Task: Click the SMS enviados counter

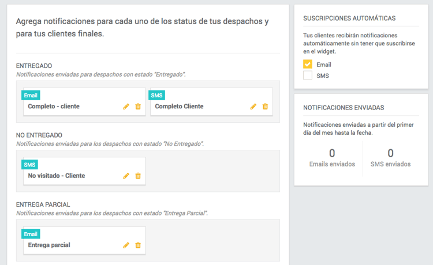Action: coord(390,158)
